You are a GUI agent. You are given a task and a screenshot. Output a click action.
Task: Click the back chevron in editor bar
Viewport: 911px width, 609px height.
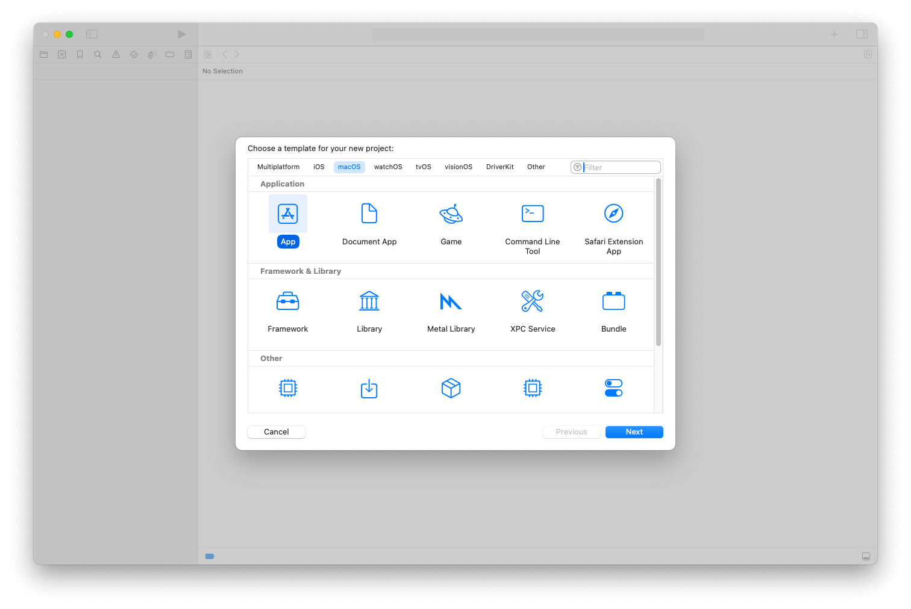point(225,54)
